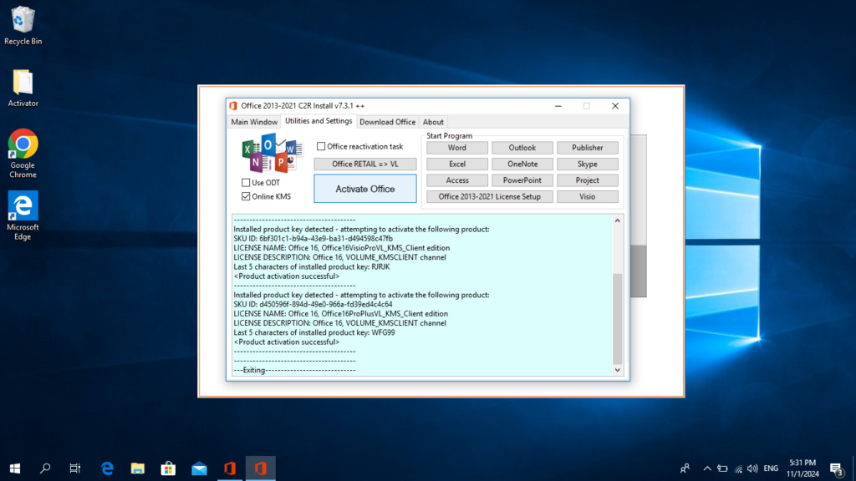The image size is (856, 481).
Task: Launch Visio from Start Program
Action: coord(588,197)
